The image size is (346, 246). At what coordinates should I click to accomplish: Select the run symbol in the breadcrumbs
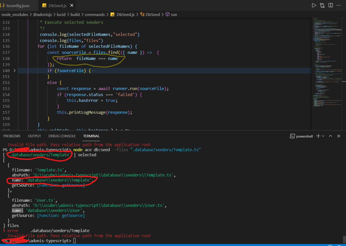coord(173,14)
